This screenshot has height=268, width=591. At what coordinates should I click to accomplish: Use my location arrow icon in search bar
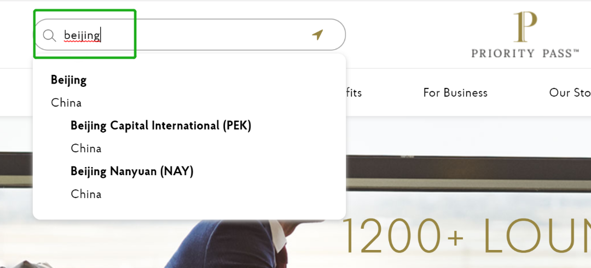click(317, 35)
